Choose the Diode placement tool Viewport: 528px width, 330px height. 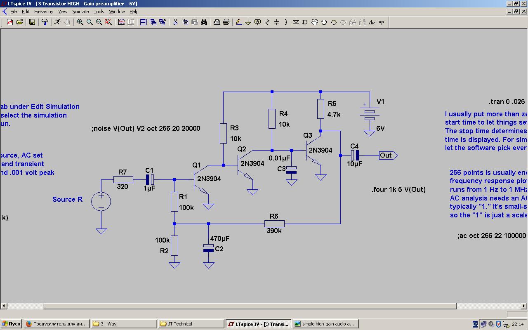click(296, 22)
